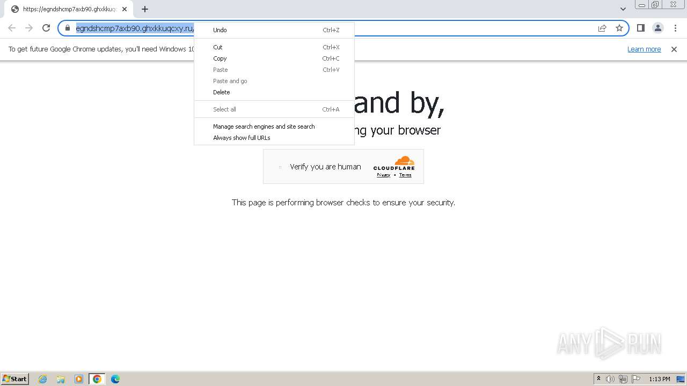
Task: Open File Explorer folder taskbar icon
Action: tap(61, 379)
